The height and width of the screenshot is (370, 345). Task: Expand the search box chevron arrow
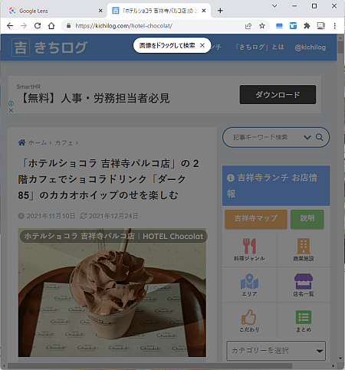307,137
